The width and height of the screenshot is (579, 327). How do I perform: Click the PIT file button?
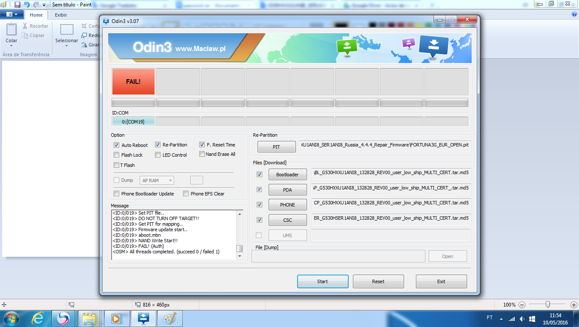tap(276, 146)
